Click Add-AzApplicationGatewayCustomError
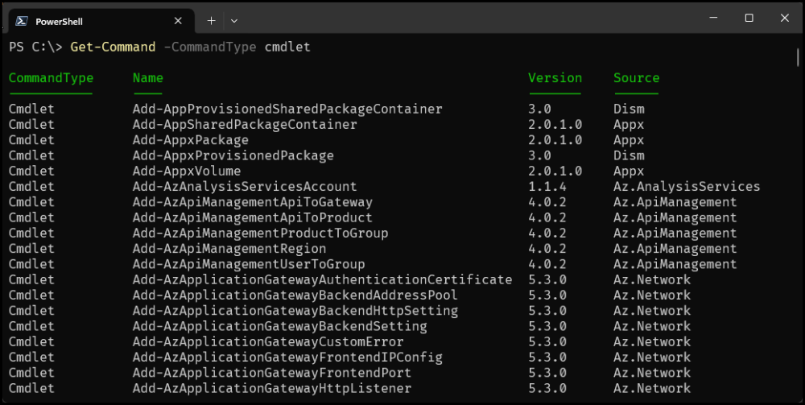This screenshot has height=405, width=805. pos(268,341)
